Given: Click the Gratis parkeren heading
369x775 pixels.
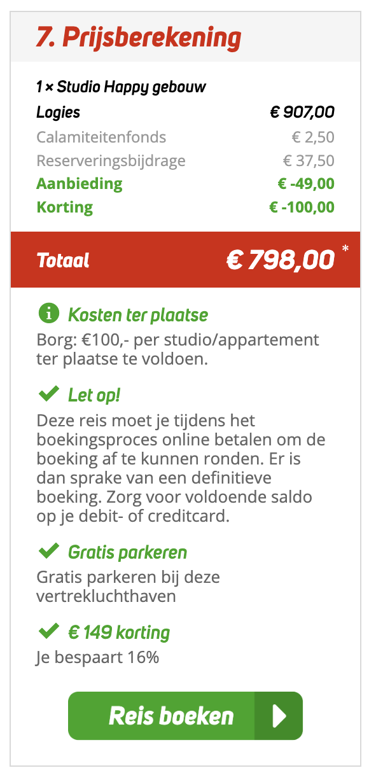Looking at the screenshot, I should pos(127,551).
